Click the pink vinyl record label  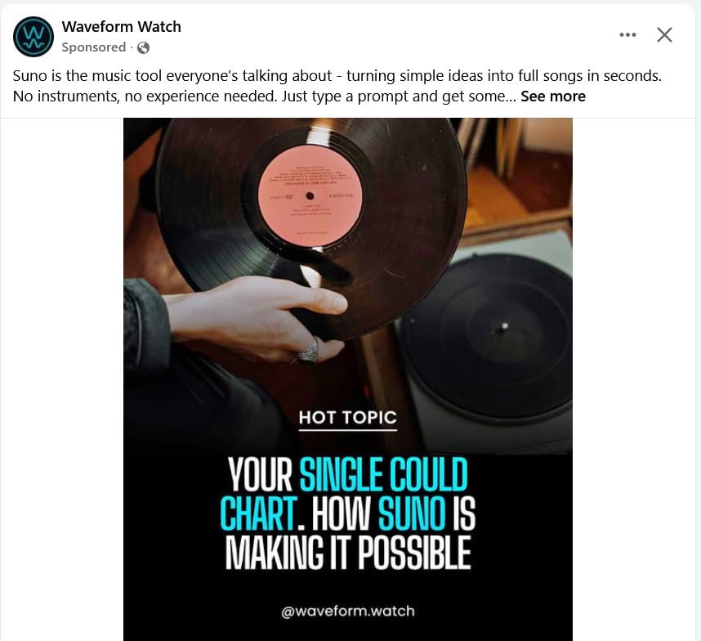[310, 195]
